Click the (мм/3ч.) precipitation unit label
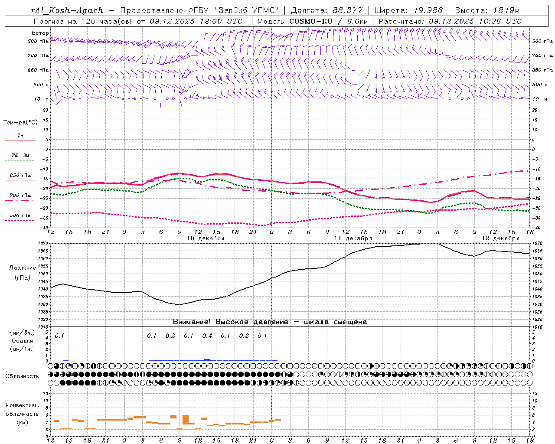Image resolution: width=555 pixels, height=444 pixels. pos(23,333)
